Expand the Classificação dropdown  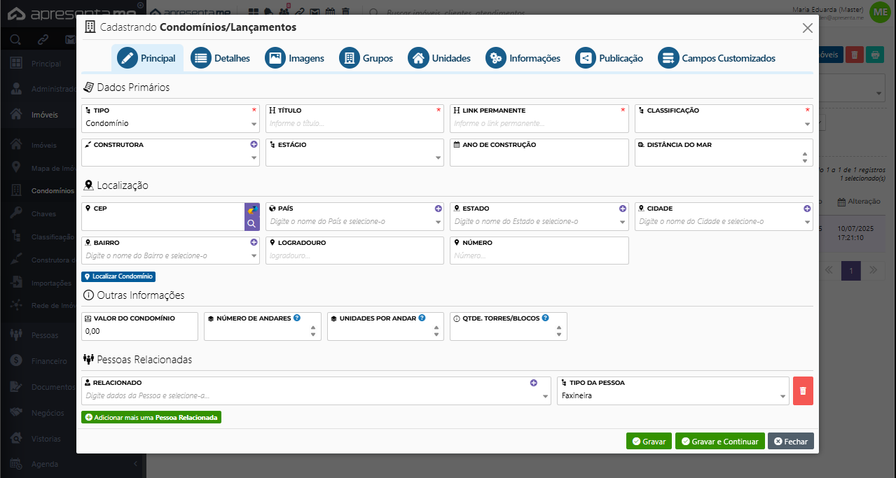724,124
